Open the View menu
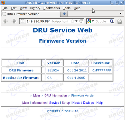The image size is (125, 120). click(x=23, y=8)
